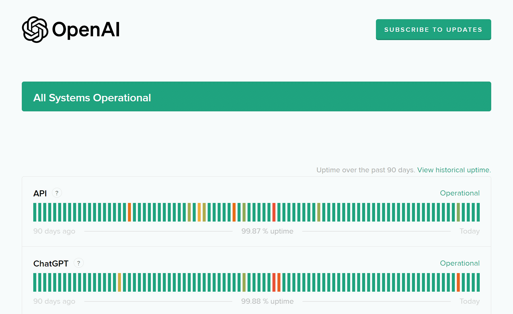Click the 99.87 % uptime label
Image resolution: width=513 pixels, height=314 pixels.
point(267,231)
